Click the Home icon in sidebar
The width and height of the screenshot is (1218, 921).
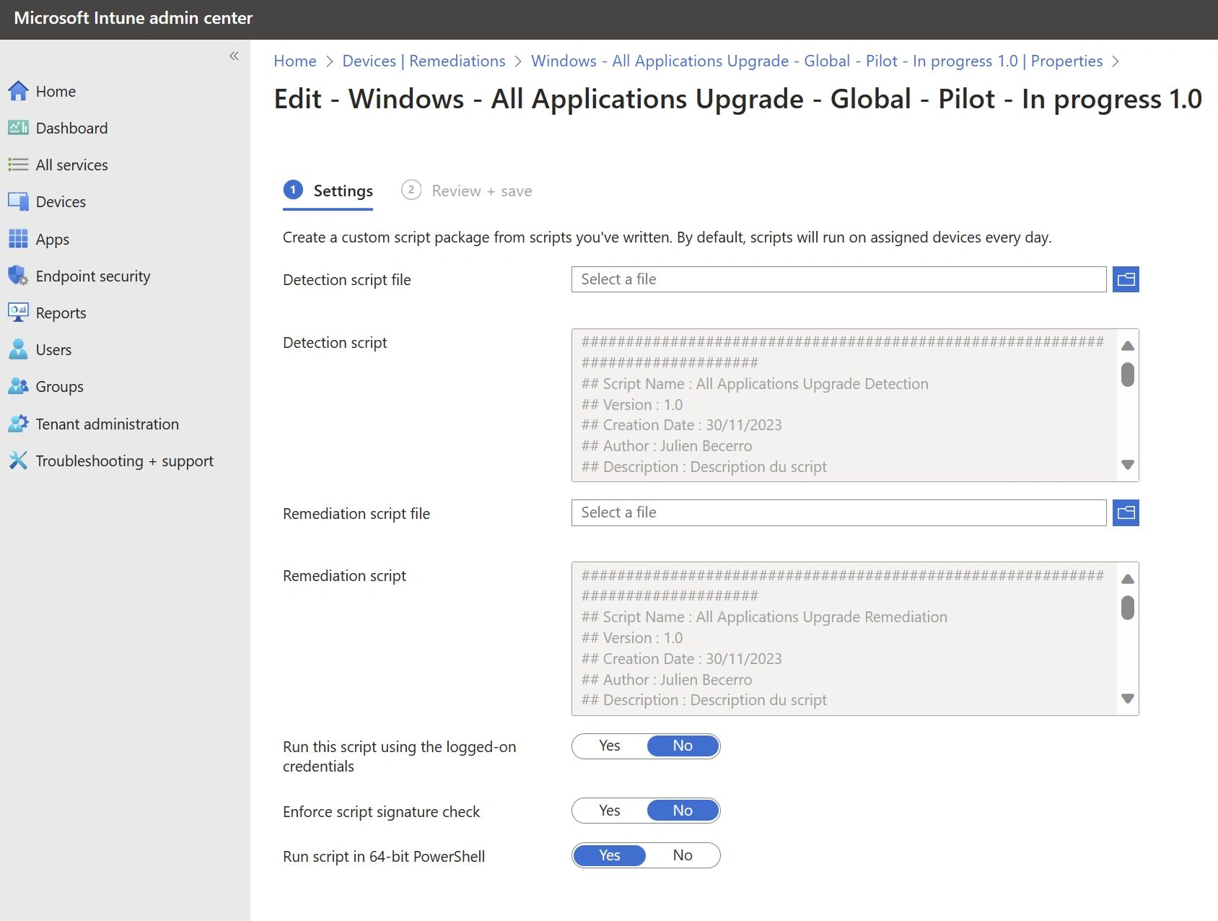[x=18, y=91]
